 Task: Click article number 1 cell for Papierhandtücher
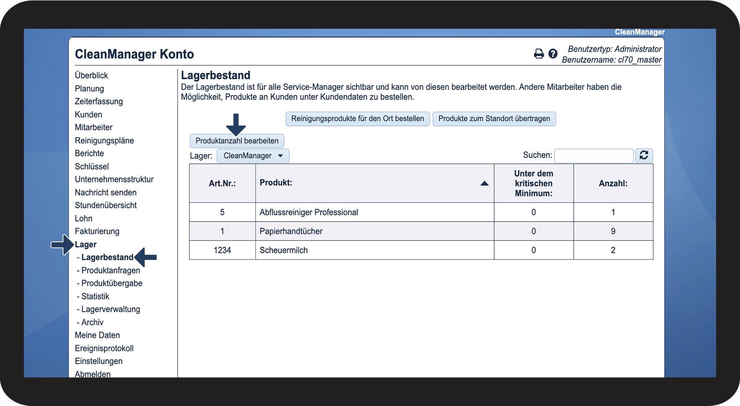pos(222,231)
